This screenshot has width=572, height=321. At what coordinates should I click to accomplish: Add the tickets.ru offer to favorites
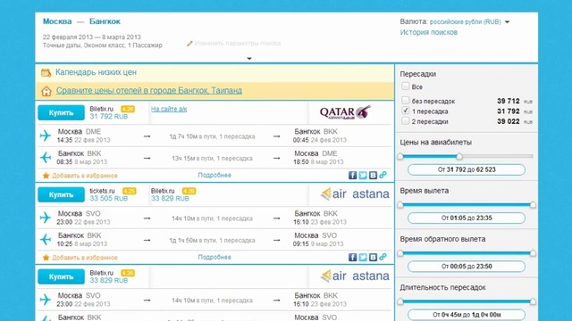pyautogui.click(x=85, y=258)
